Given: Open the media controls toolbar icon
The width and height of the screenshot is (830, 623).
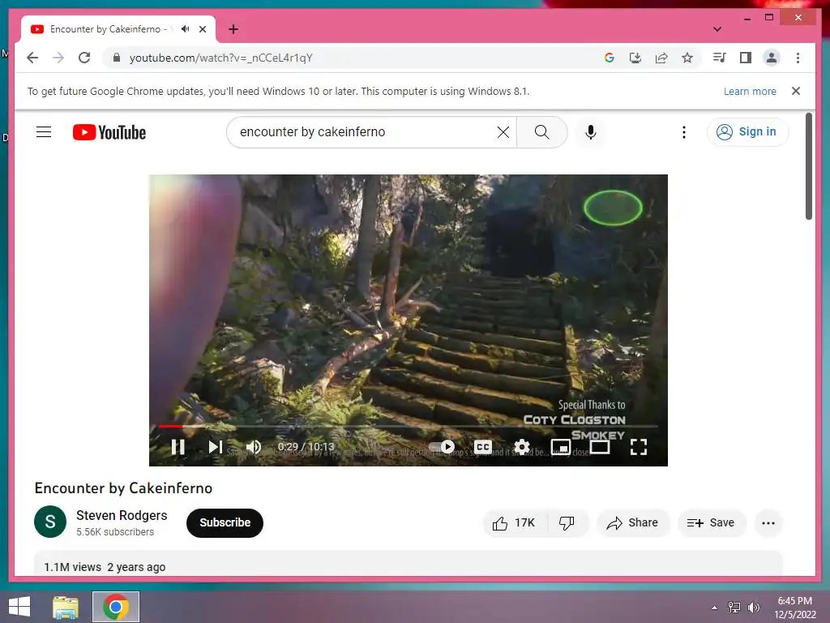Looking at the screenshot, I should pos(719,58).
